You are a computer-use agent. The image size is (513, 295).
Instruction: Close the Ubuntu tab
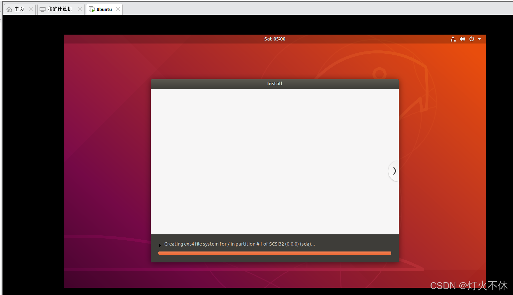(118, 9)
